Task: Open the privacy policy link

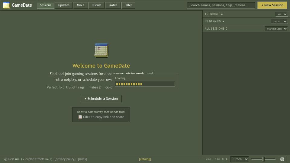Action: (65, 159)
